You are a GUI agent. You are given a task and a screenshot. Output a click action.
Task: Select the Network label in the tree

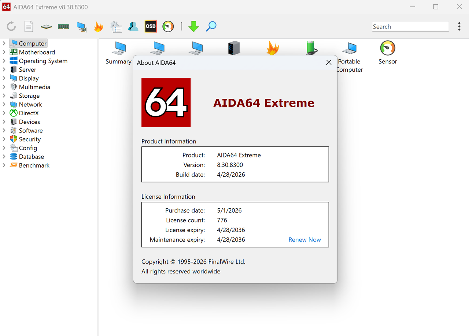pos(30,104)
